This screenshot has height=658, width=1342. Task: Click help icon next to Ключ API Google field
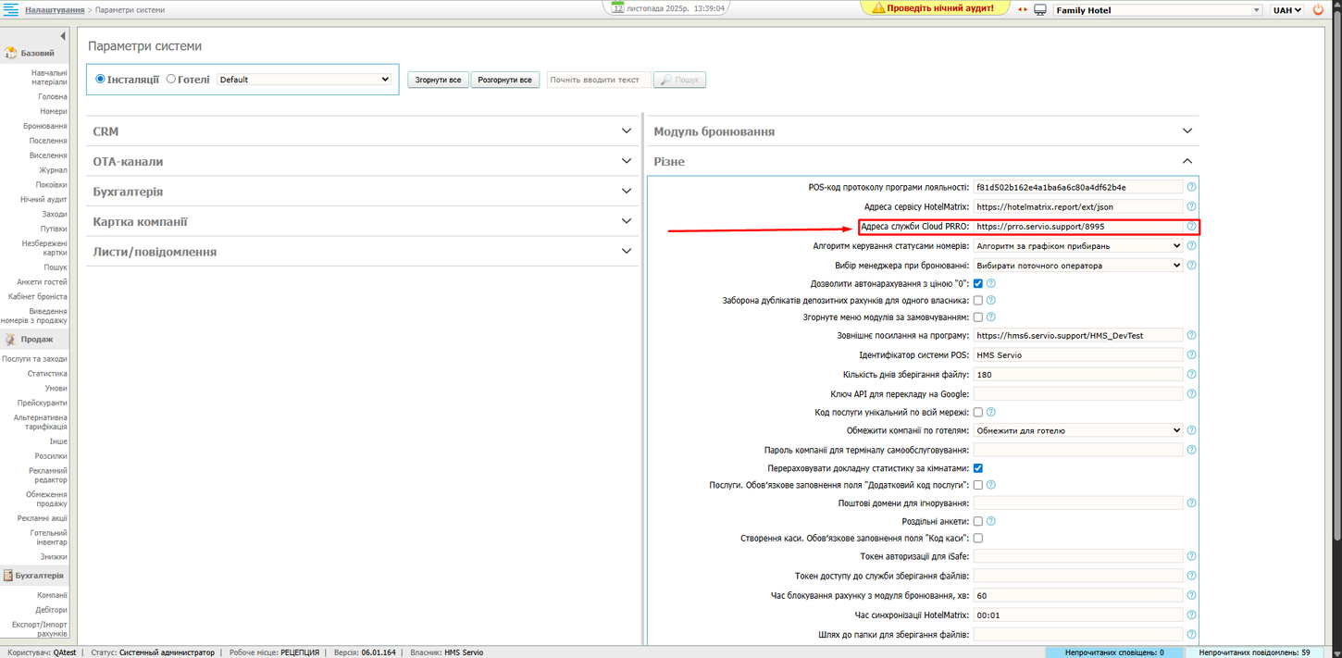coord(1191,393)
